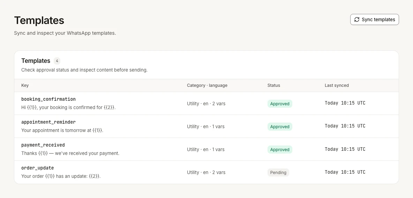This screenshot has width=413, height=198.
Task: Click body text 'Your appointment is tomorrow at {{1}}'
Action: (62, 130)
